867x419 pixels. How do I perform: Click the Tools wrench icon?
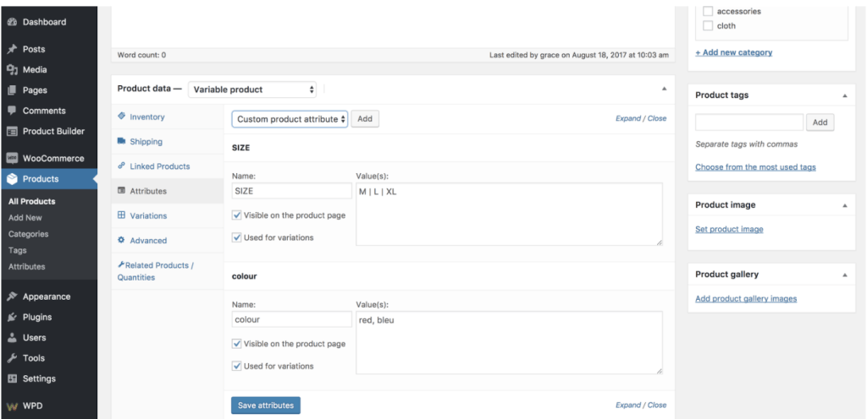[12, 358]
